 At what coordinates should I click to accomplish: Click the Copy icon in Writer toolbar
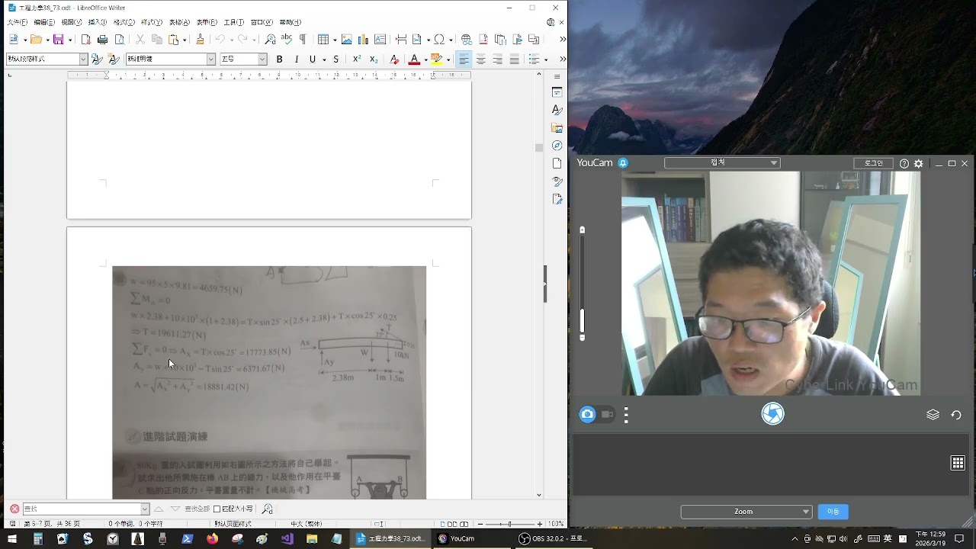tap(157, 40)
